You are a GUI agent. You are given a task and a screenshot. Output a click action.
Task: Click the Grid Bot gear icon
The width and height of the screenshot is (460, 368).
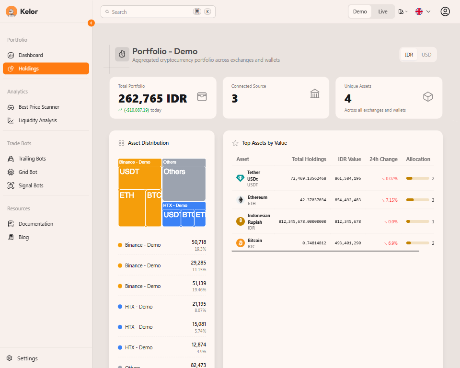click(x=11, y=172)
